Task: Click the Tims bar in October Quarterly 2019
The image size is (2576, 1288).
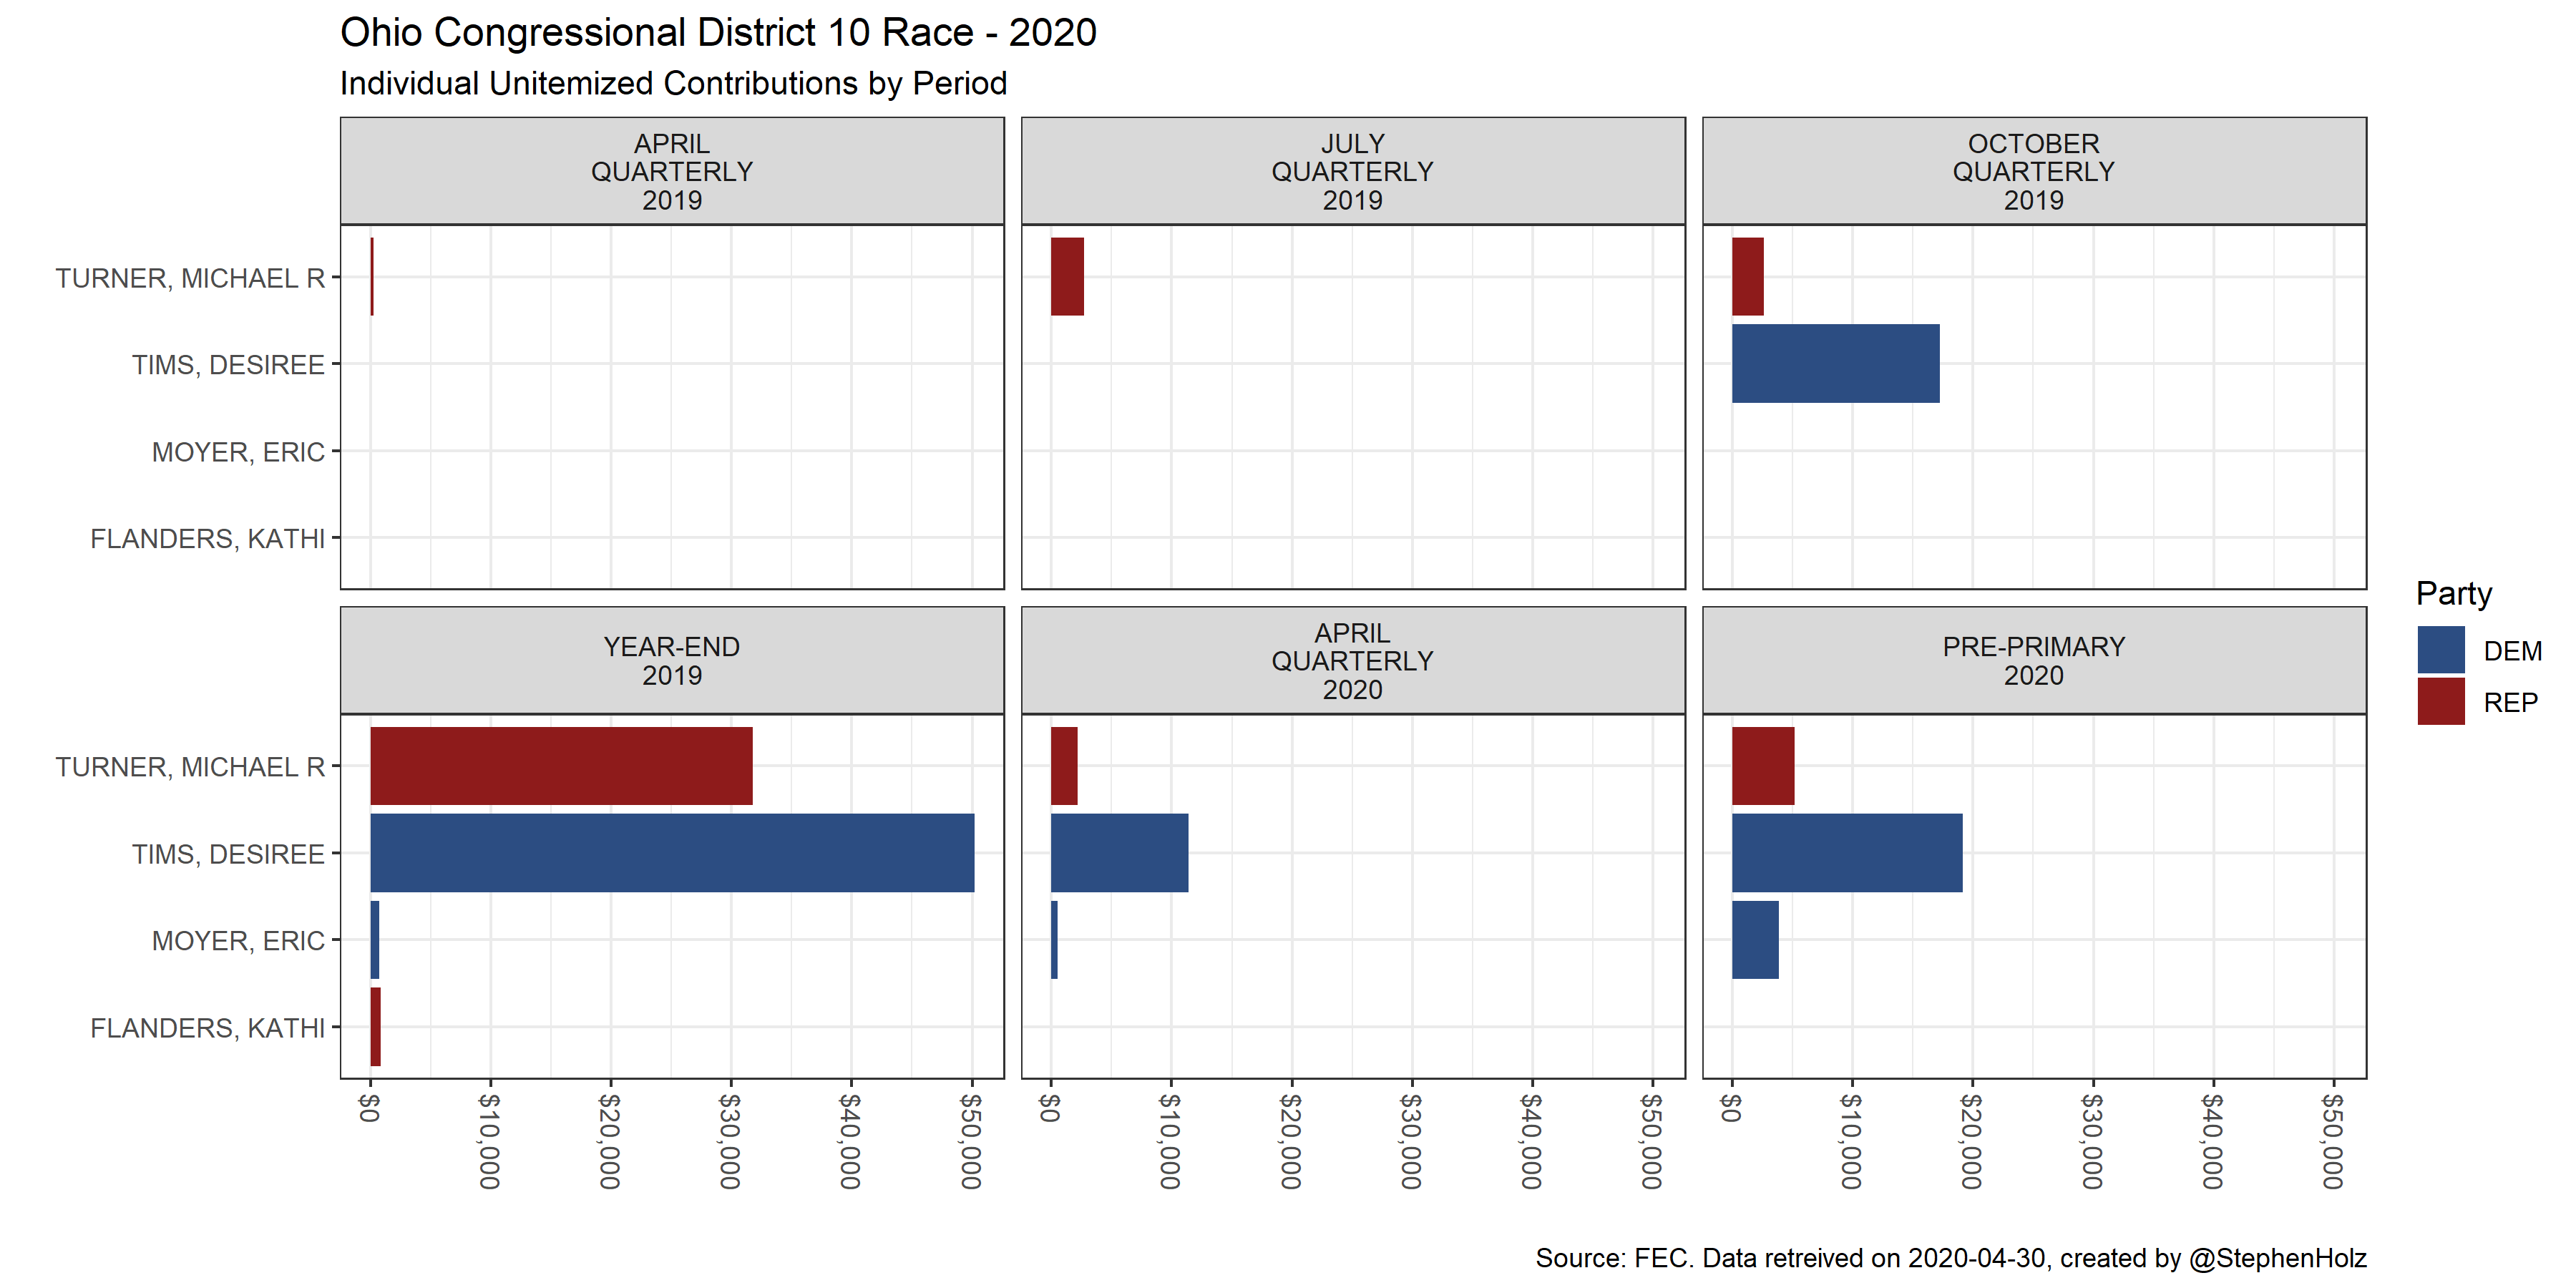Action: [1835, 364]
